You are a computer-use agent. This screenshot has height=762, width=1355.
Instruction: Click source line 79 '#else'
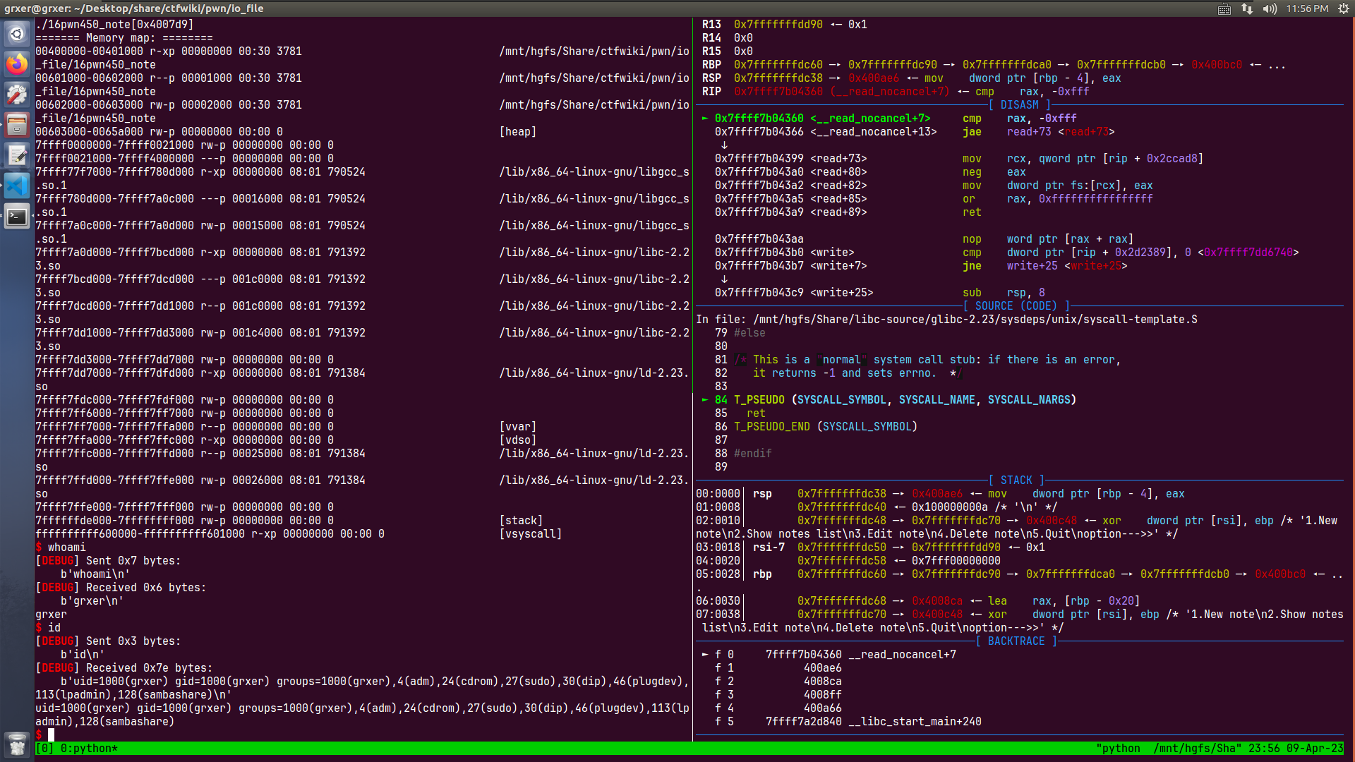point(740,333)
